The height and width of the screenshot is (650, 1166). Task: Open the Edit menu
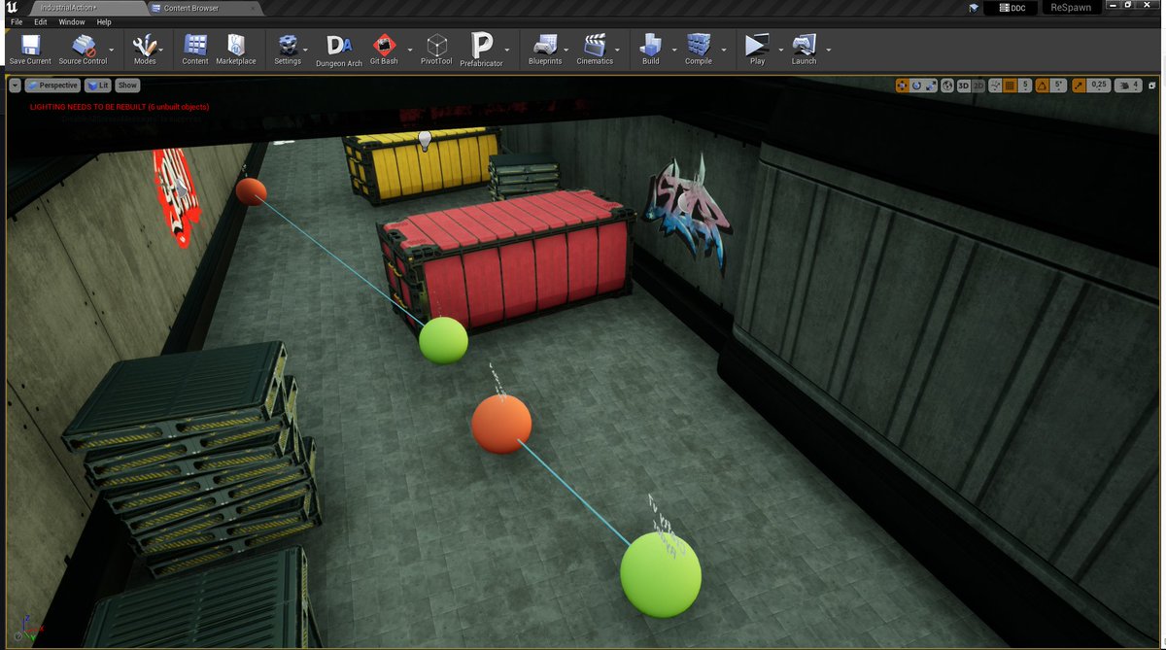[41, 21]
